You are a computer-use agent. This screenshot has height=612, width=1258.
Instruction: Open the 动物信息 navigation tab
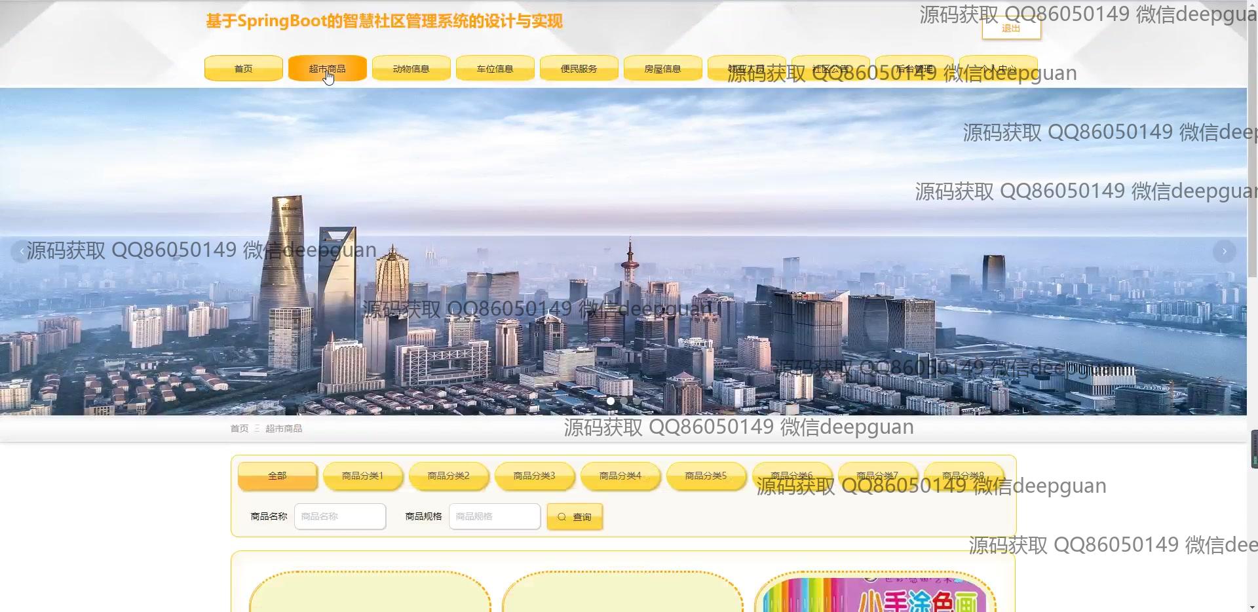coord(411,69)
